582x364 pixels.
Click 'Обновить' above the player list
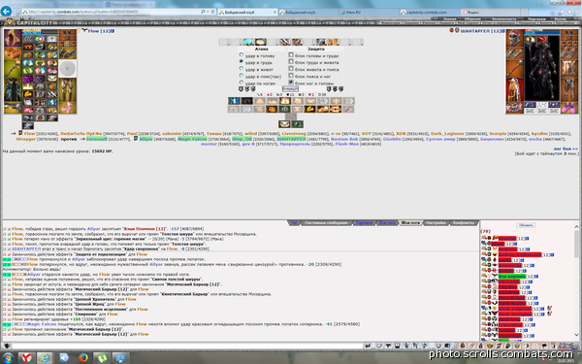(x=526, y=225)
